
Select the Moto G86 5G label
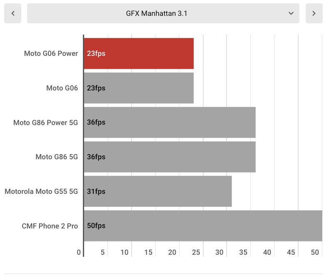click(57, 157)
